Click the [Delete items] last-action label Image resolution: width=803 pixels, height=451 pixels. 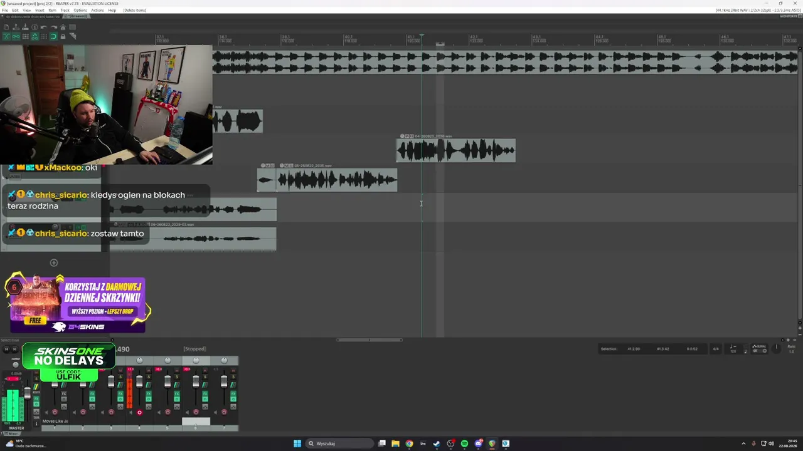tap(135, 10)
